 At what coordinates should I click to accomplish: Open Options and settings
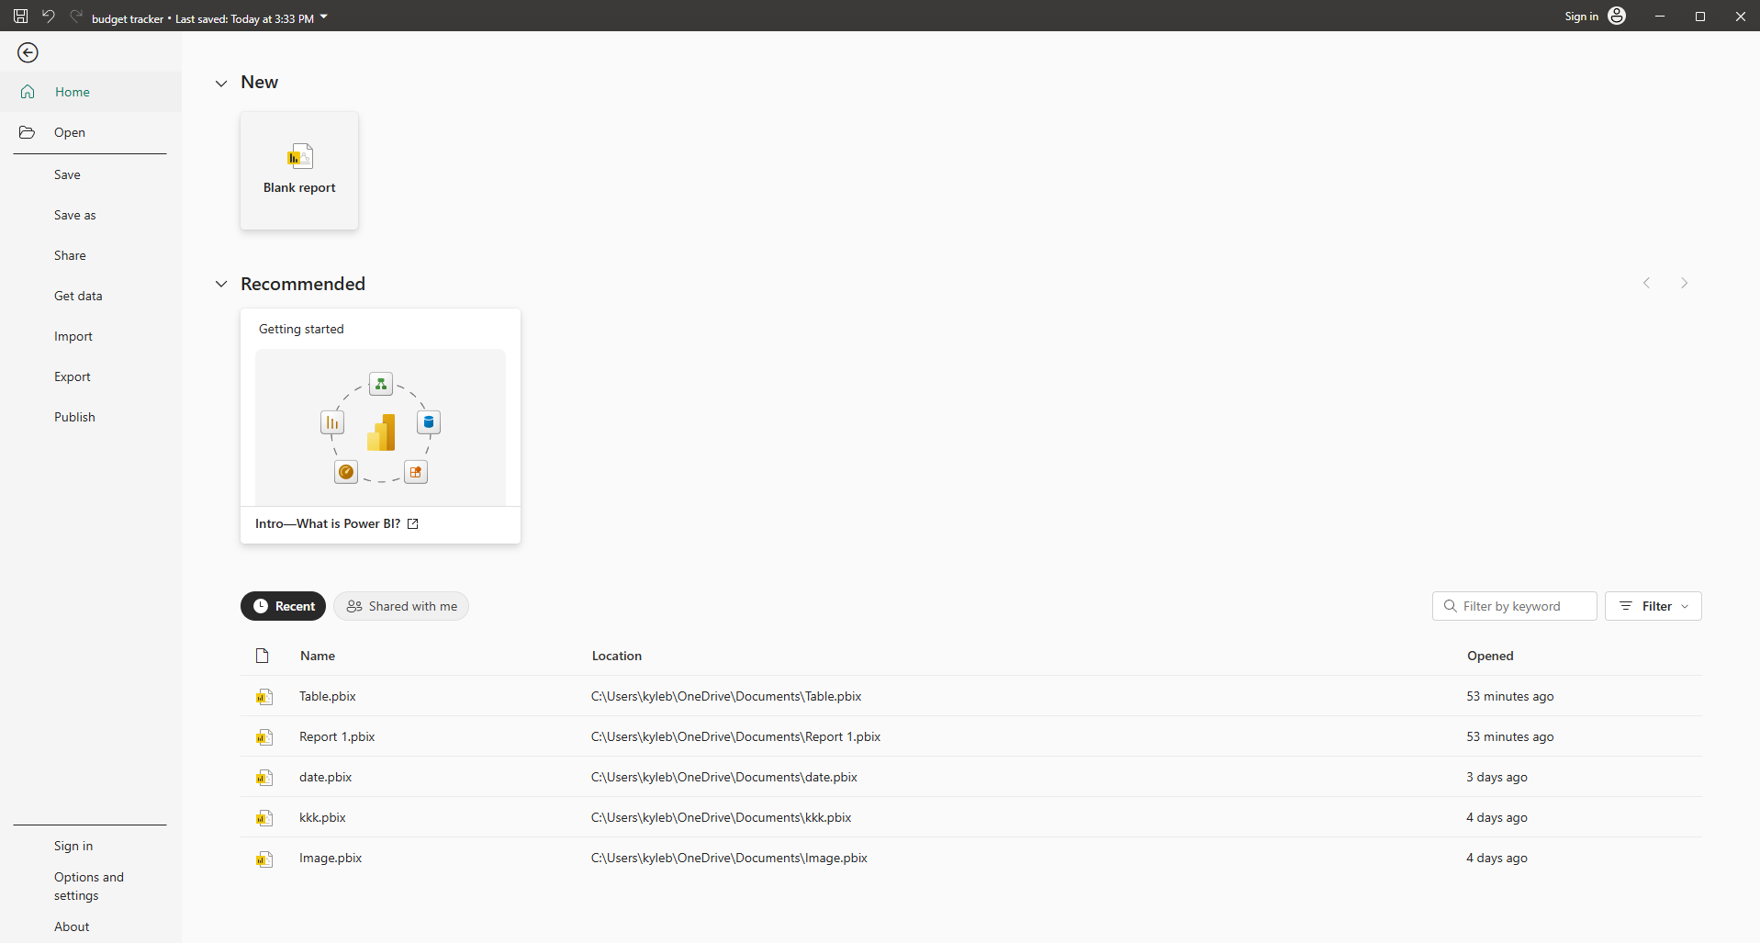click(89, 886)
